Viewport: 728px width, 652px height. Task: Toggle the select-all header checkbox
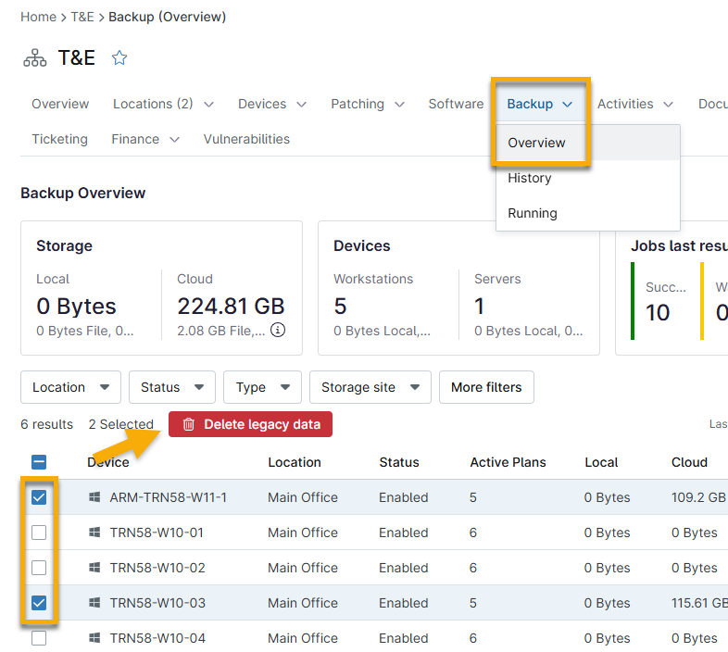(x=39, y=462)
